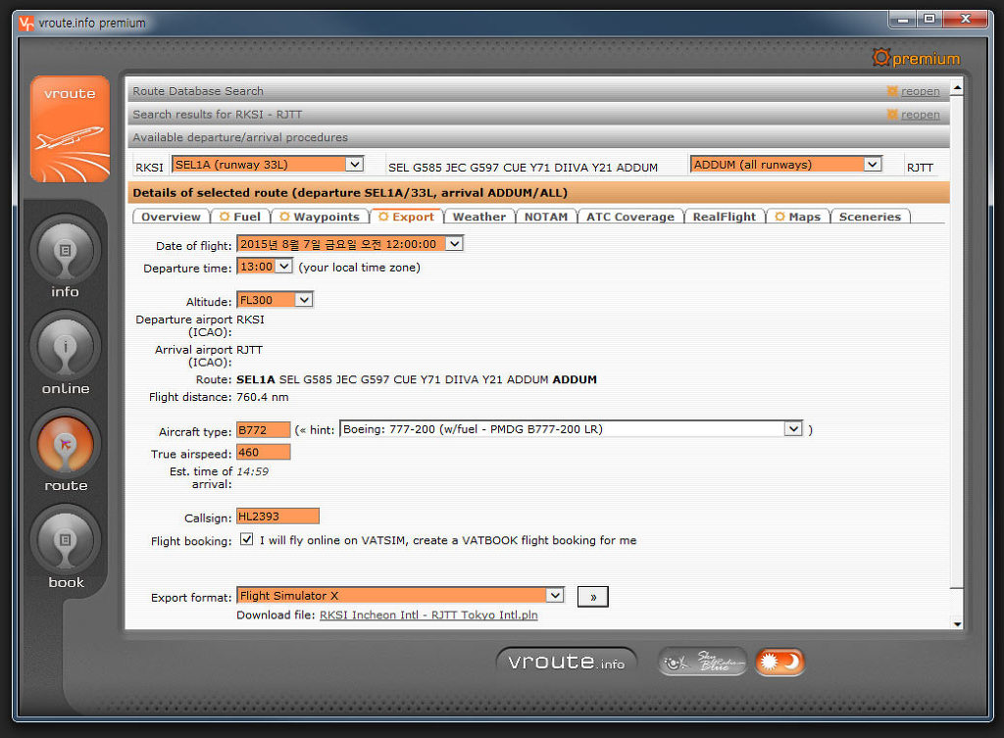Image resolution: width=1004 pixels, height=738 pixels.
Task: Close the vroute.info premium window
Action: coord(966,20)
